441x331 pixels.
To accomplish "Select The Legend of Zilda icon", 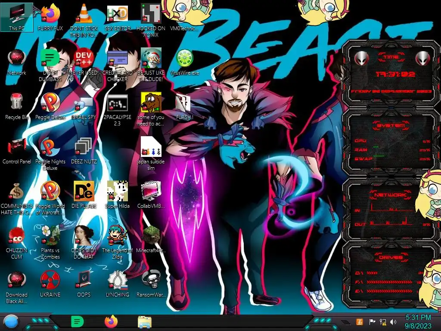I will click(117, 243).
